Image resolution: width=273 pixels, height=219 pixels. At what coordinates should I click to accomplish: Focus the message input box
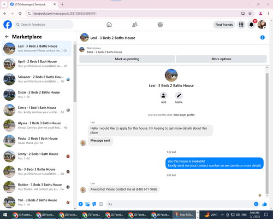182,204
